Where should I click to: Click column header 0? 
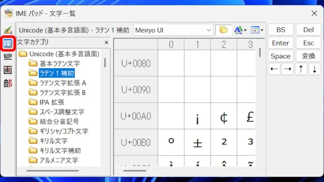coord(171,44)
